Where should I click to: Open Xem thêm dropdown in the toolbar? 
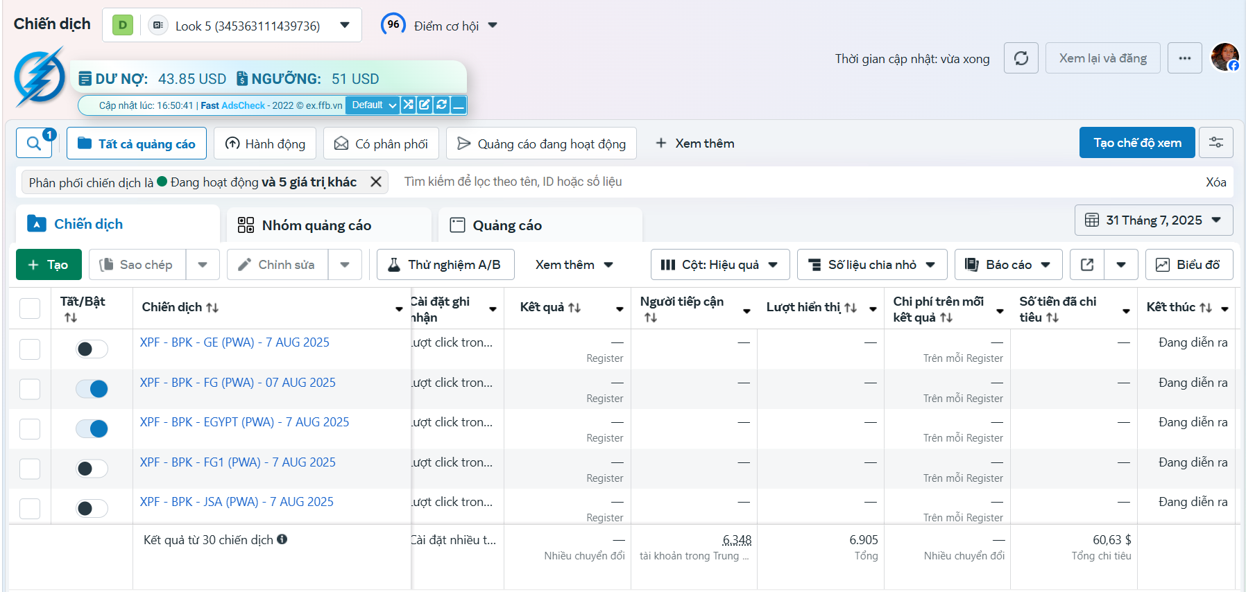[x=574, y=265]
